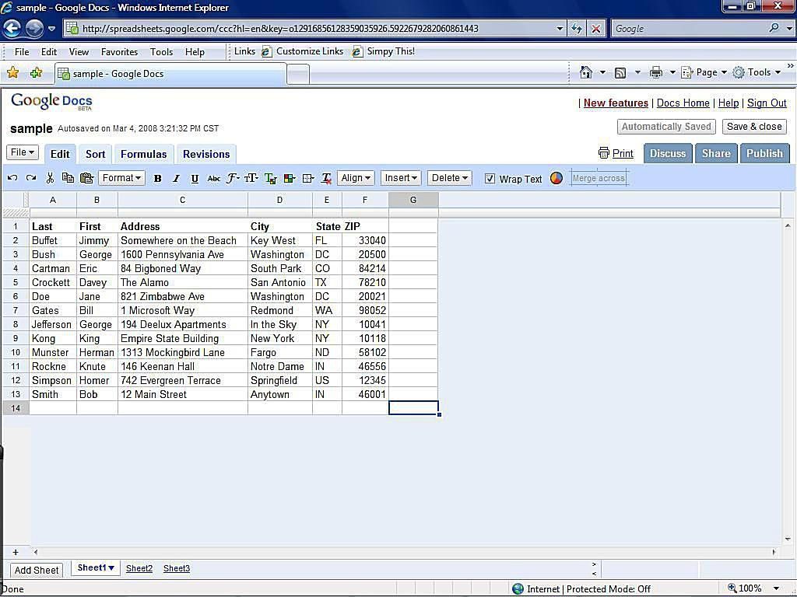Click the cell borders icon
This screenshot has width=797, height=597.
[x=307, y=178]
